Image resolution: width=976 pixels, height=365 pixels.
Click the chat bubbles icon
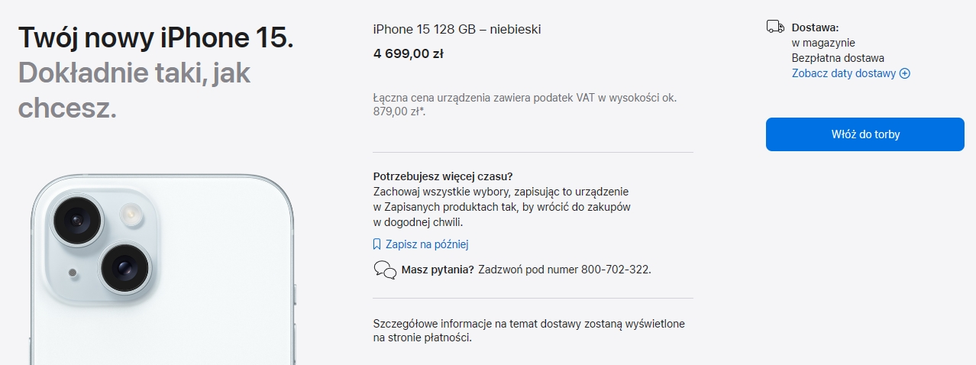click(x=385, y=270)
